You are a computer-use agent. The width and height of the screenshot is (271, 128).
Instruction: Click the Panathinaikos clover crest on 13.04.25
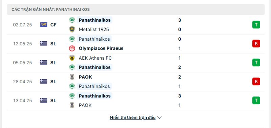click(72, 96)
